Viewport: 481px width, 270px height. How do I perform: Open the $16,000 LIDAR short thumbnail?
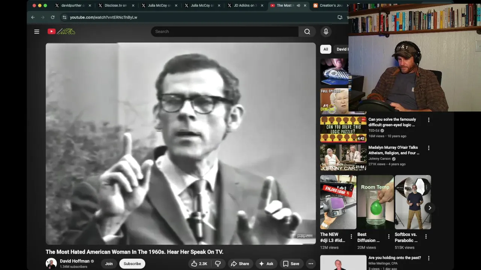click(338, 202)
